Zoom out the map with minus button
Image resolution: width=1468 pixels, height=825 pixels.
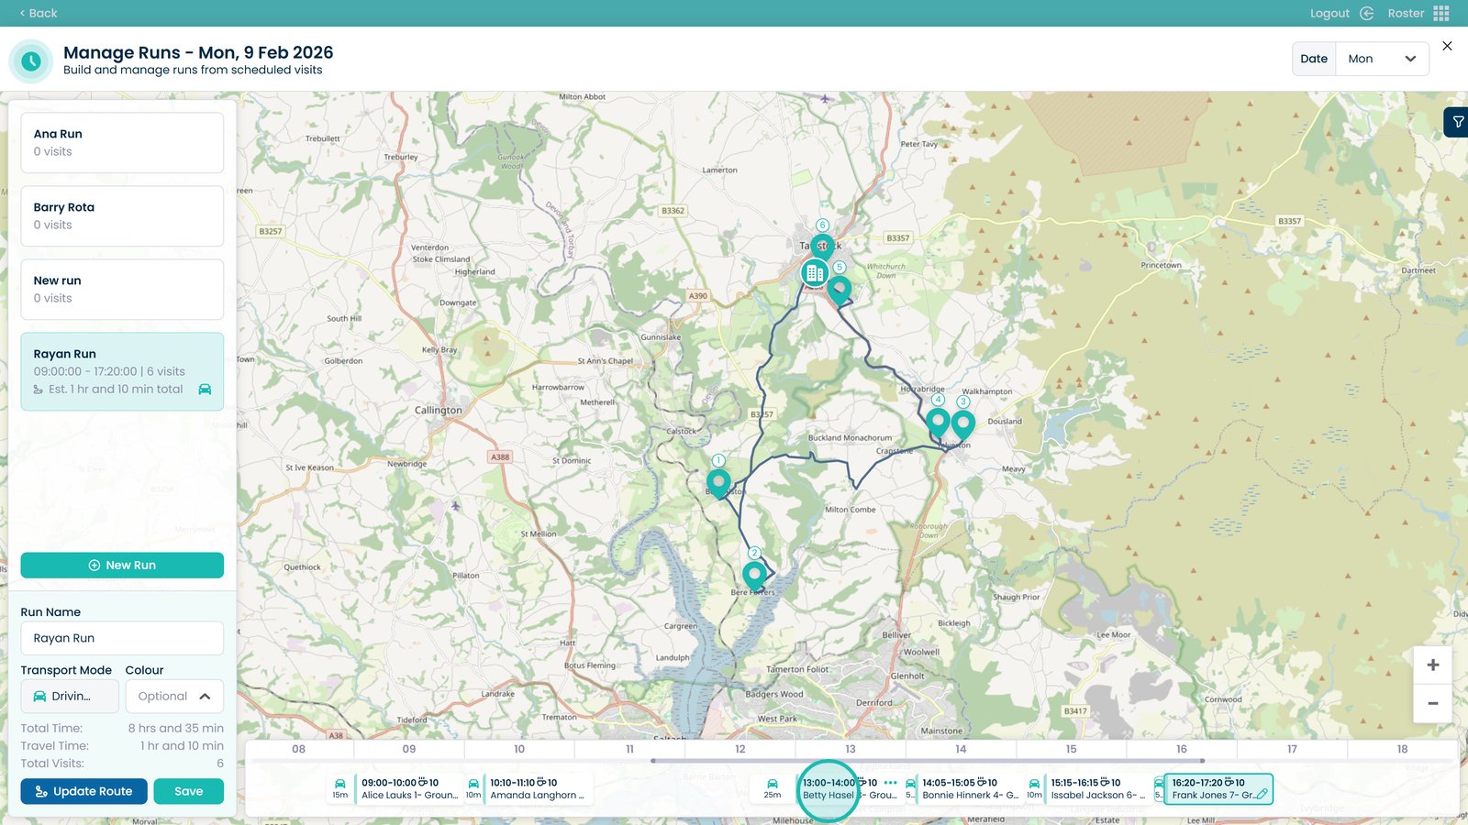(x=1432, y=704)
